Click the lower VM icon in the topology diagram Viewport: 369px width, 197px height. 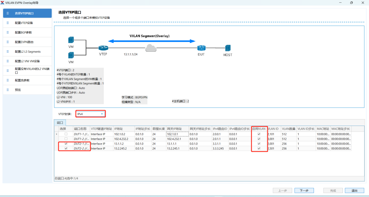(71, 55)
